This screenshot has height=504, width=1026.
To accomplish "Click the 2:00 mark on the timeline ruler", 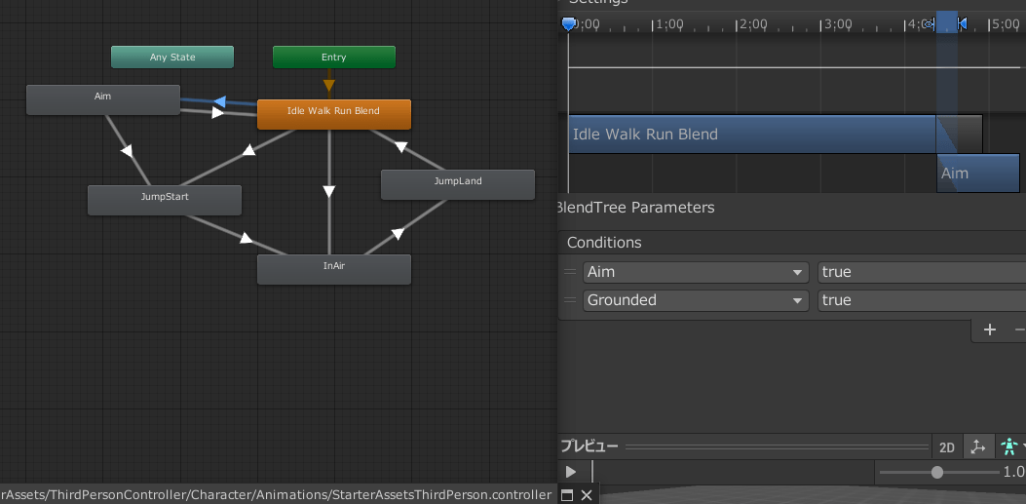I will click(751, 24).
